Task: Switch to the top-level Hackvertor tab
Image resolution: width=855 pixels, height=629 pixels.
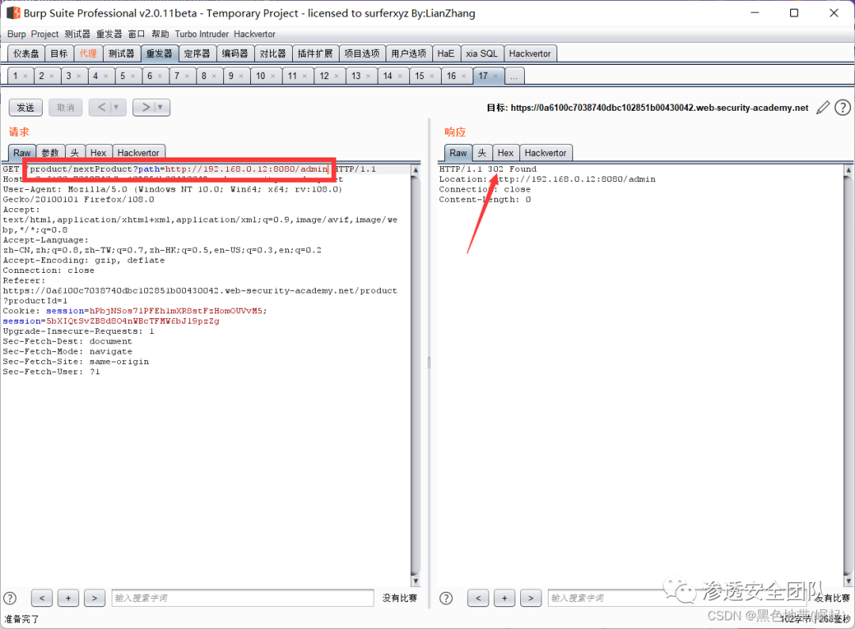Action: click(x=530, y=54)
